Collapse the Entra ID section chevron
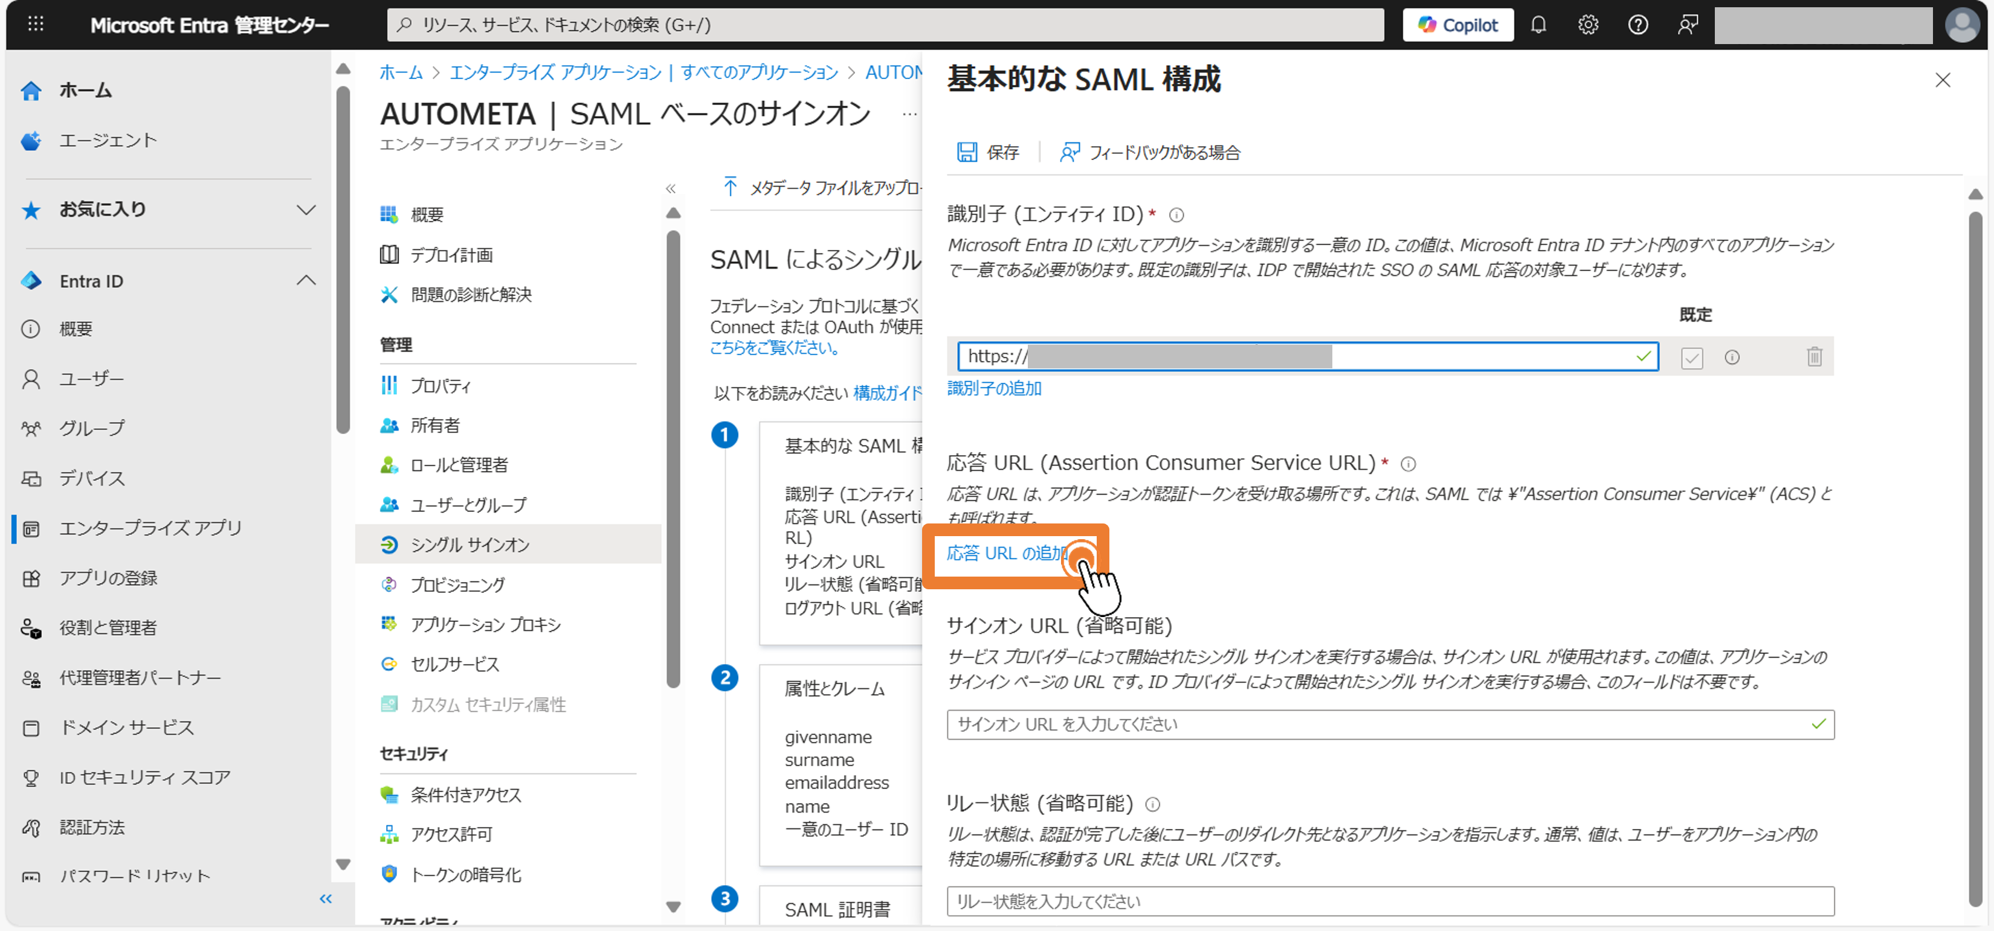The width and height of the screenshot is (1994, 931). tap(306, 281)
